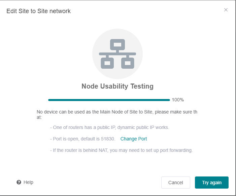The image size is (236, 196).
Task: Click the node testing progress bar
Action: 109,100
